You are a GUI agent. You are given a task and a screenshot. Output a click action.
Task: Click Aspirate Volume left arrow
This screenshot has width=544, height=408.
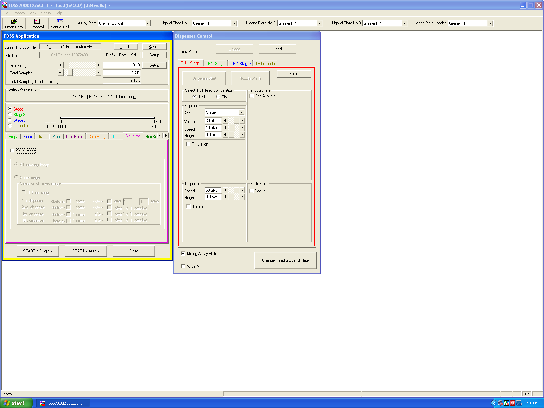point(225,121)
